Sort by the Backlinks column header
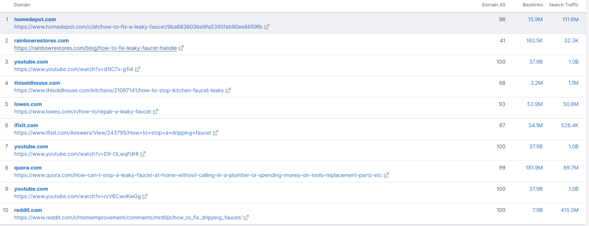 533,5
